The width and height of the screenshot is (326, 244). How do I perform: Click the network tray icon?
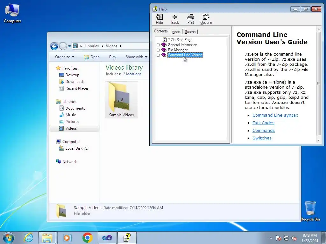[286, 238]
